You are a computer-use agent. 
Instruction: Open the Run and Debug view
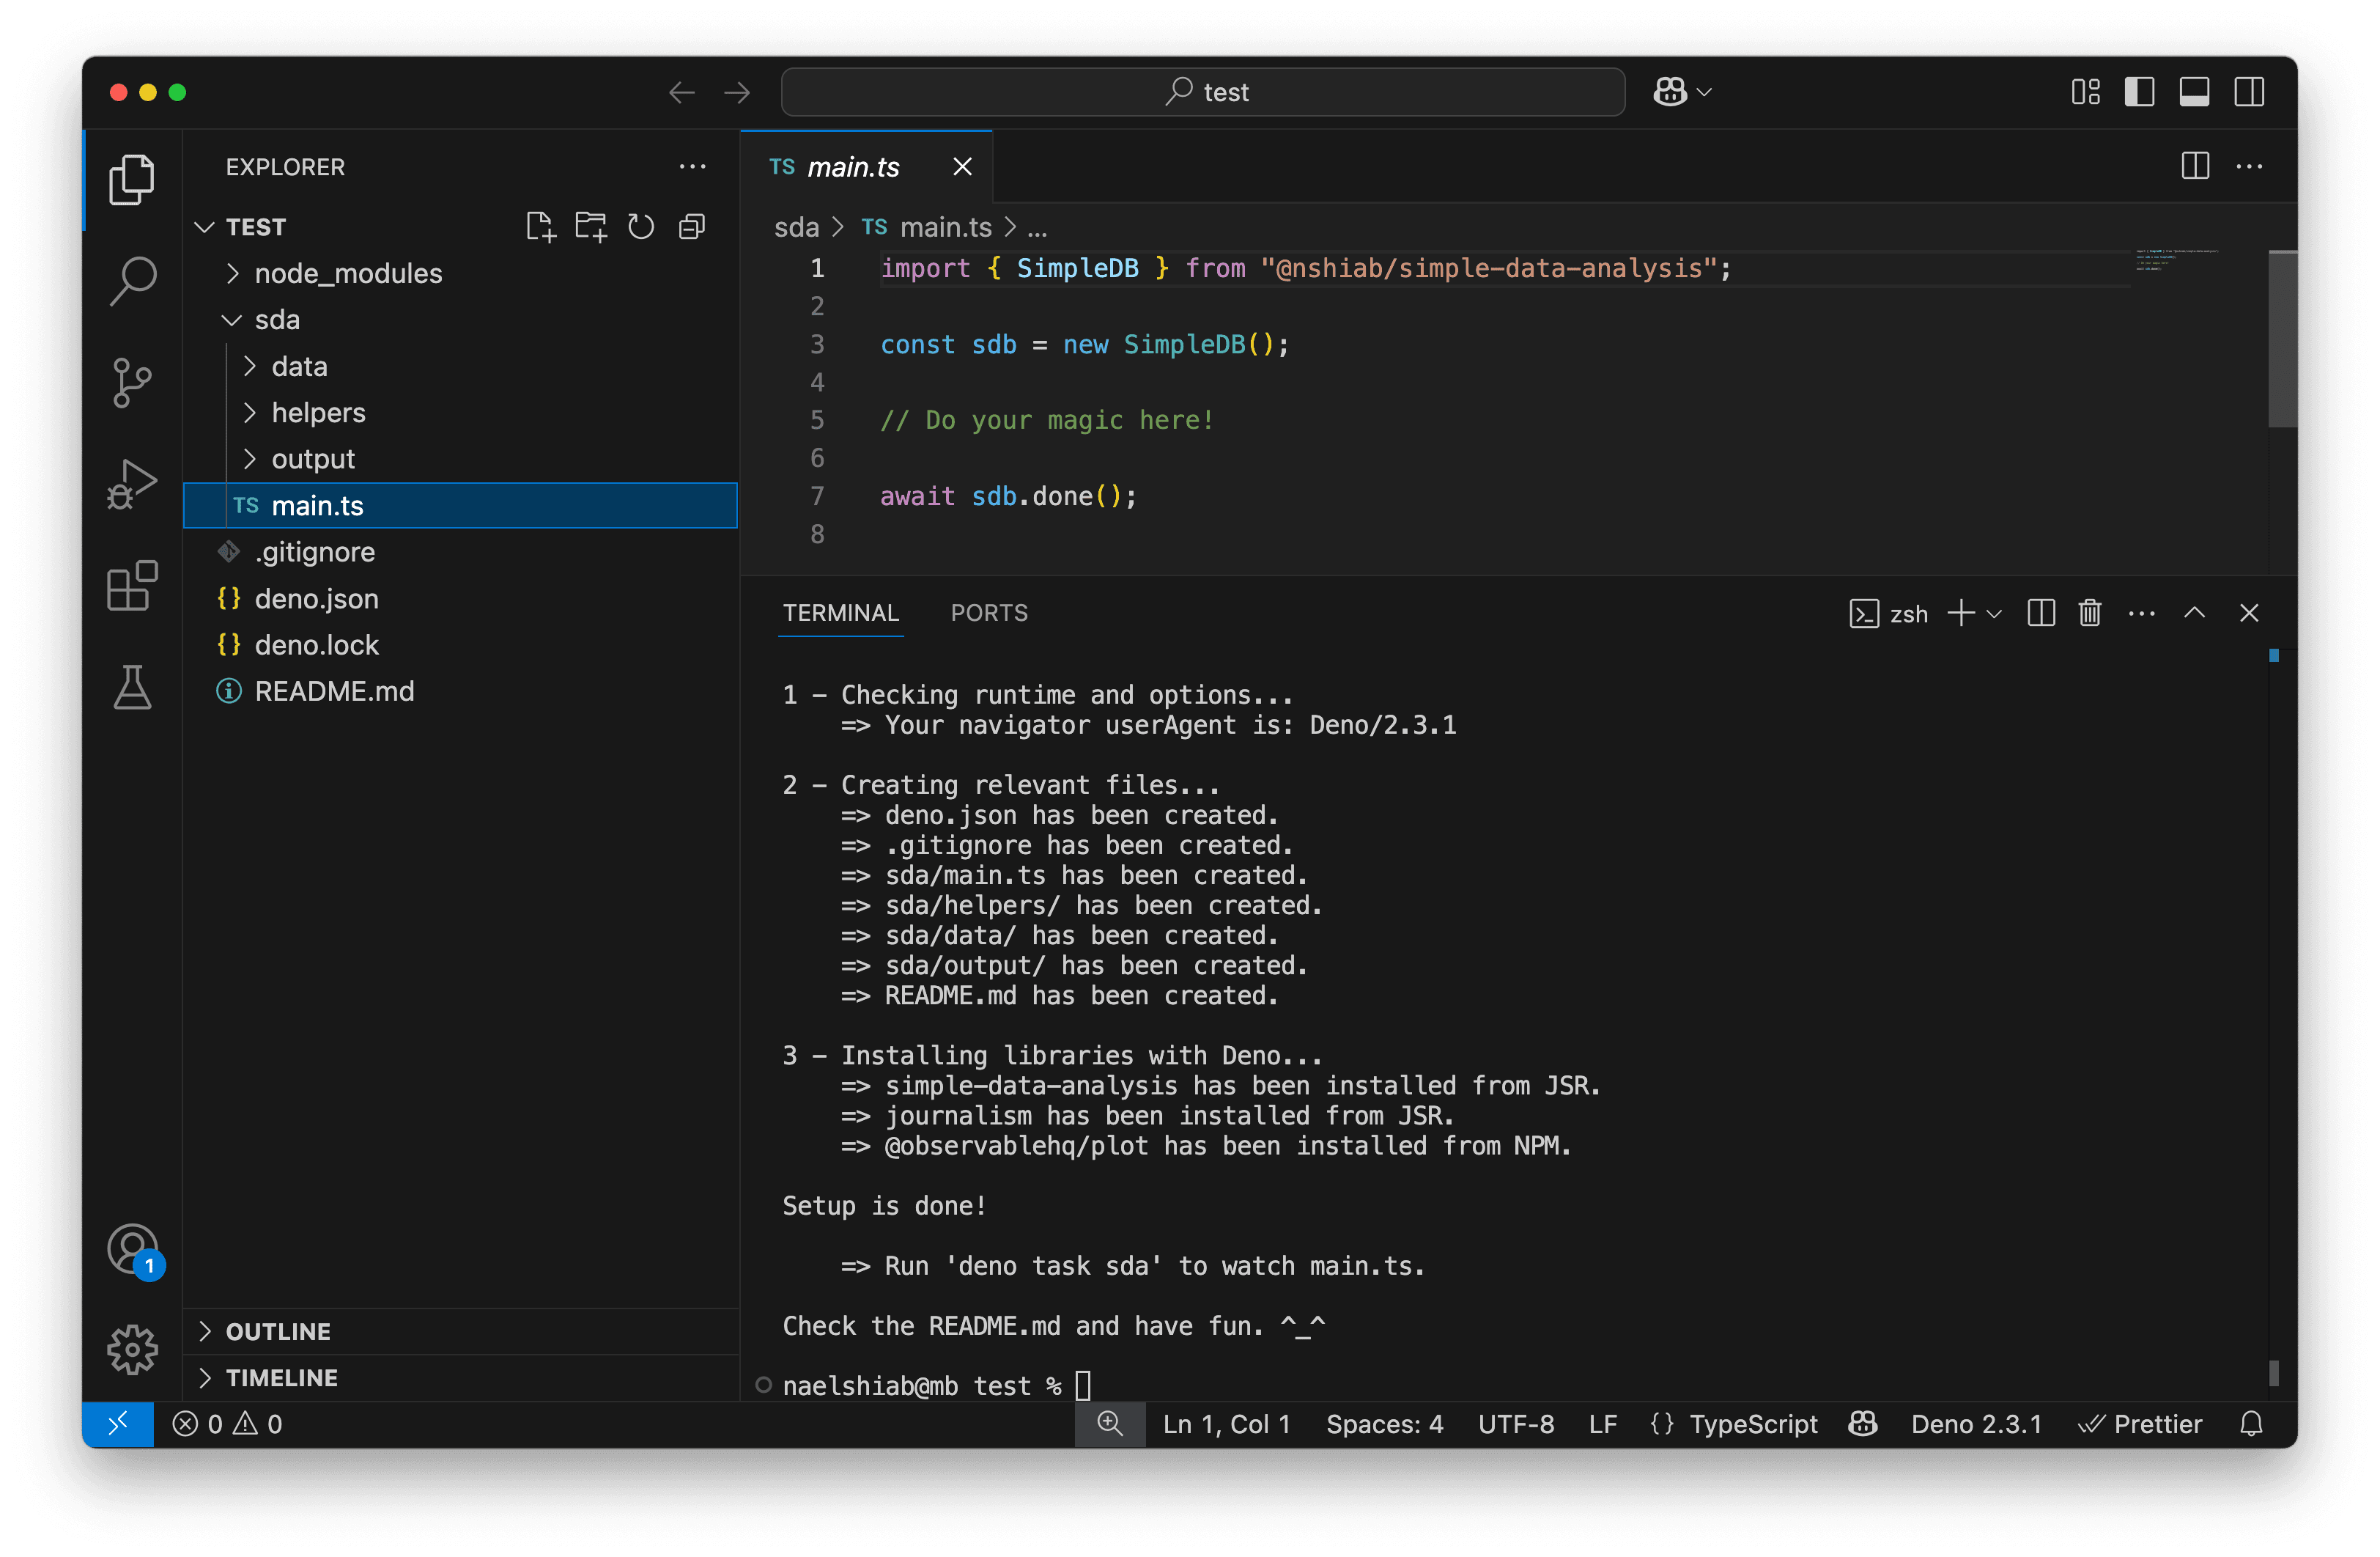(x=132, y=485)
